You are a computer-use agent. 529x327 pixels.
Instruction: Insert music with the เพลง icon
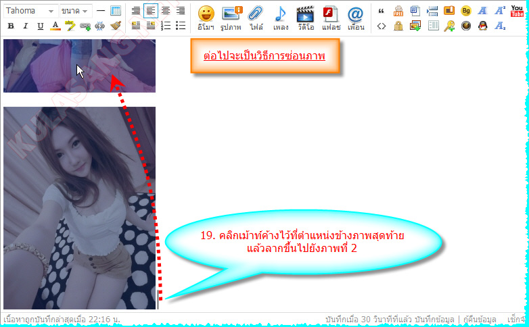tap(280, 18)
